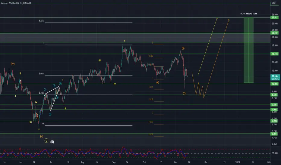Click the 15.144 price level label
The width and height of the screenshot is (281, 165).
[275, 54]
